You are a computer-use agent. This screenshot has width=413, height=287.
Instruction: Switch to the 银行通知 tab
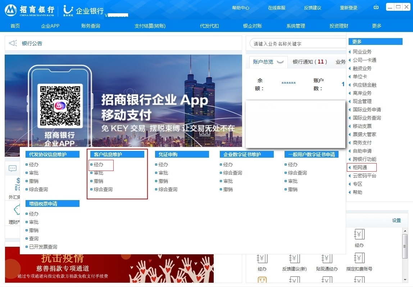pos(309,62)
